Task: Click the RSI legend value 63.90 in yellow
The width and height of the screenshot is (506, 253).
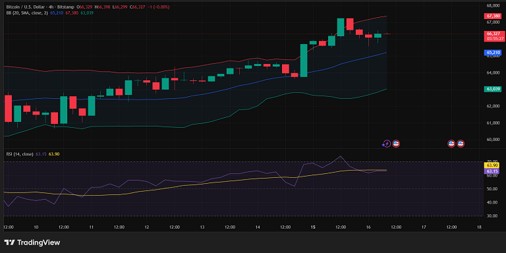Action: pos(54,154)
